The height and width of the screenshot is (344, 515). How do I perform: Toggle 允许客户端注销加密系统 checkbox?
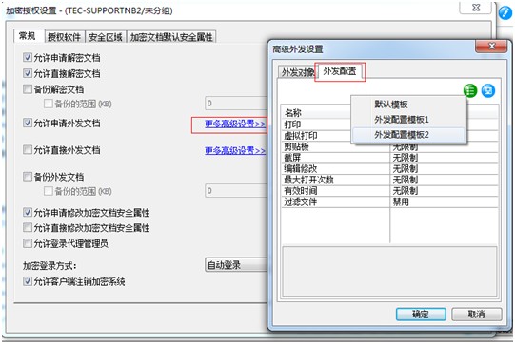(28, 281)
